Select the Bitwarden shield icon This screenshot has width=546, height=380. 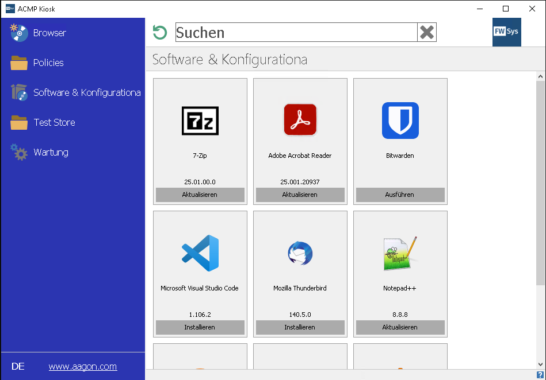(x=400, y=121)
